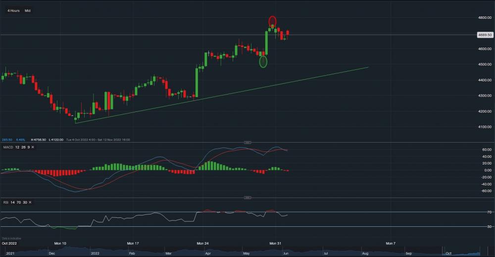The height and width of the screenshot is (257, 495).
Task: Open the 4 Hours timeframe dropdown
Action: (13, 11)
